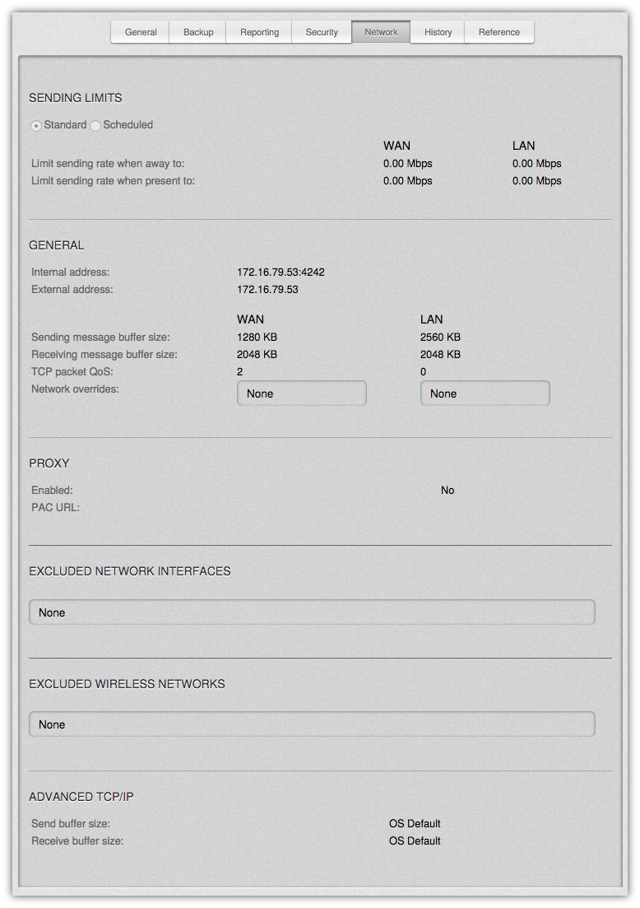Click external address value 172.16.79.53
Screen dimensions: 640x908
pos(267,290)
